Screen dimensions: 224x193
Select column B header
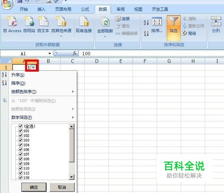(48, 61)
